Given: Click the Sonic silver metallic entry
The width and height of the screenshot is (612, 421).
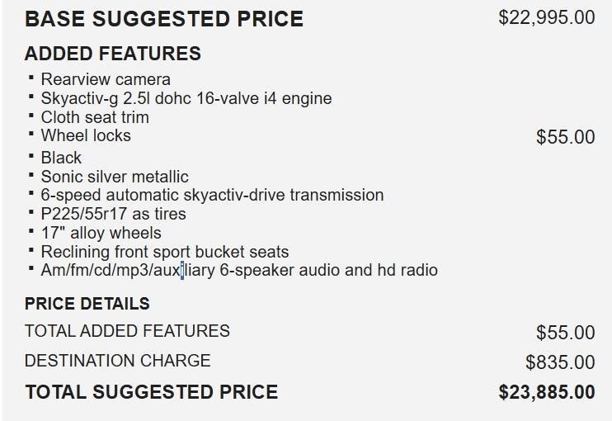Looking at the screenshot, I should [115, 177].
